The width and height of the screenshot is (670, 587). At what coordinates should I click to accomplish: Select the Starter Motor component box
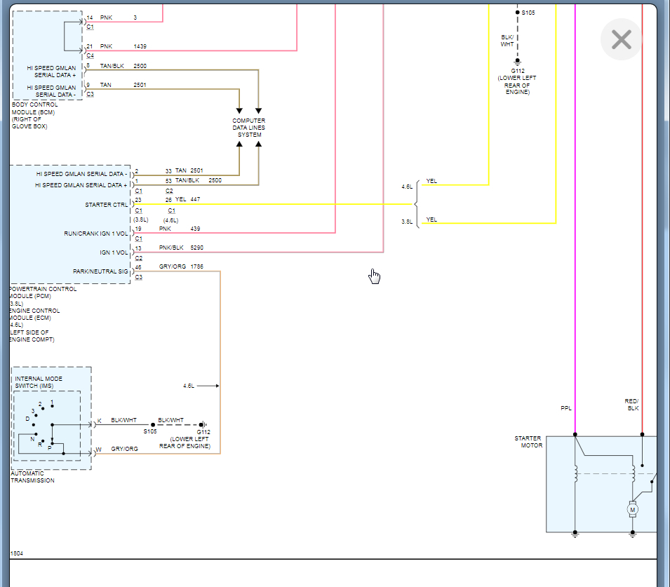(x=601, y=484)
